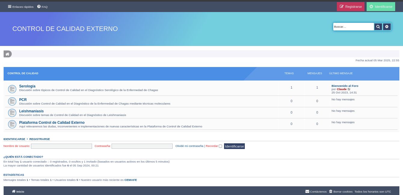This screenshot has width=403, height=195.
Task: Click the Leishmaniasis forum icon
Action: coord(12,113)
